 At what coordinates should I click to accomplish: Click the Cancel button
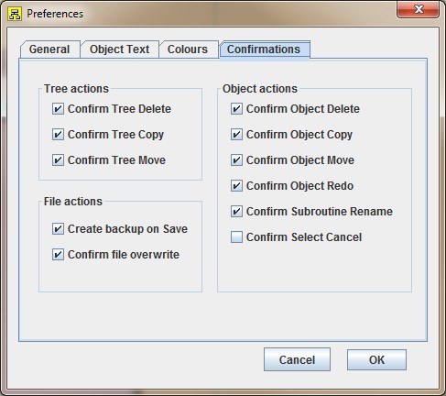297,359
